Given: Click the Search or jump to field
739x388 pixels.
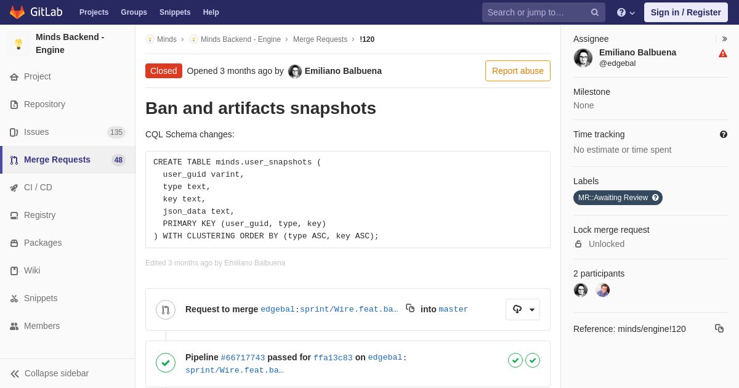Looking at the screenshot, I should pos(544,12).
